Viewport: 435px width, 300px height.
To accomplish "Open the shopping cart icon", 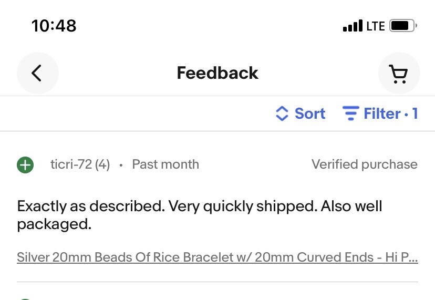I will click(x=399, y=73).
